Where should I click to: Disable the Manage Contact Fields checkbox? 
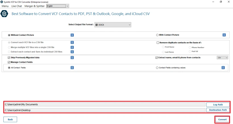[x=9, y=62]
